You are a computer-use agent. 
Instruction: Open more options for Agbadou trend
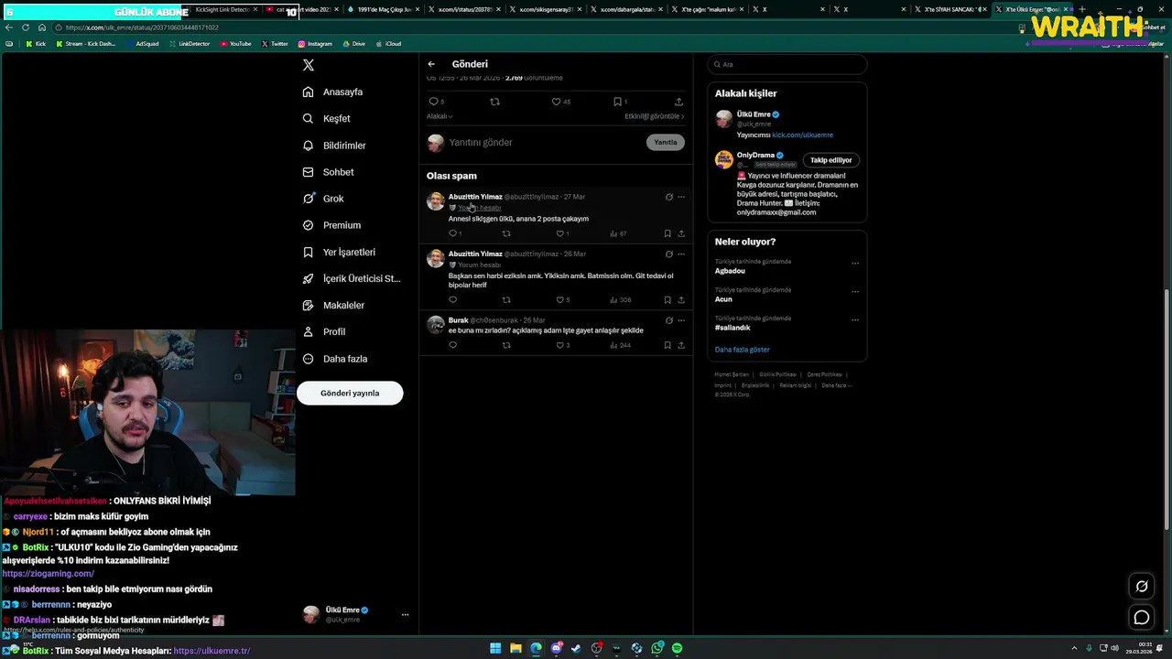point(855,263)
